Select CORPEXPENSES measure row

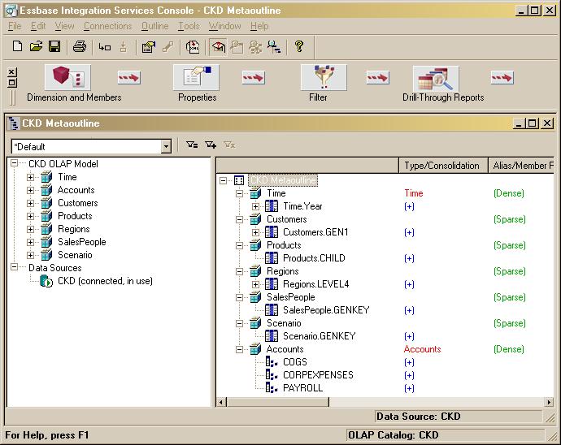coord(318,375)
